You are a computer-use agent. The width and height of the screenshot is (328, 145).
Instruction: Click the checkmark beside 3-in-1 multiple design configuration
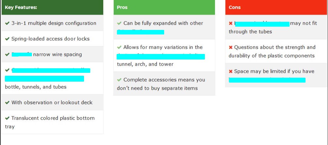coord(7,23)
